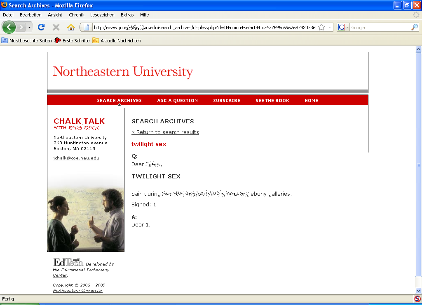
Task: Select the Ask a Question nav tab
Action: [x=177, y=101]
